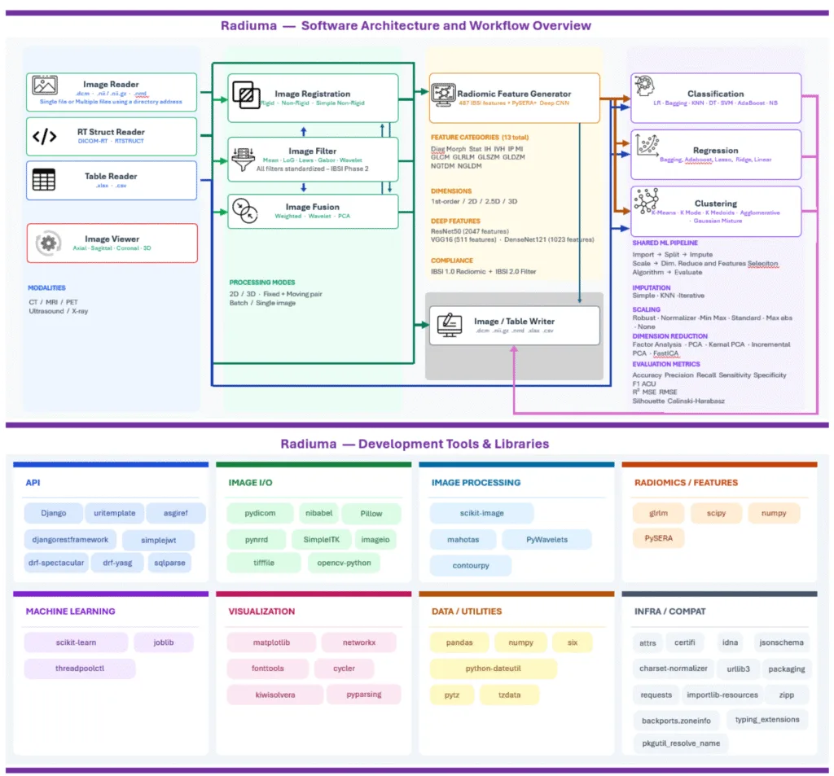Click the networkx chip
Image resolution: width=834 pixels, height=776 pixels.
359,642
